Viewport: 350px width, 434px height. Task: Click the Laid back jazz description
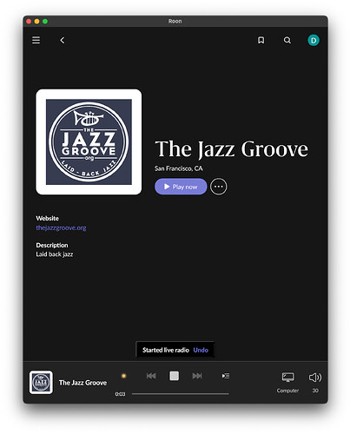(55, 254)
